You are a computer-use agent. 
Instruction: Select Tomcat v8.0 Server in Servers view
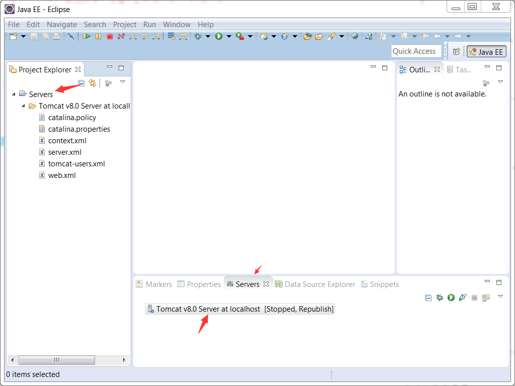240,309
